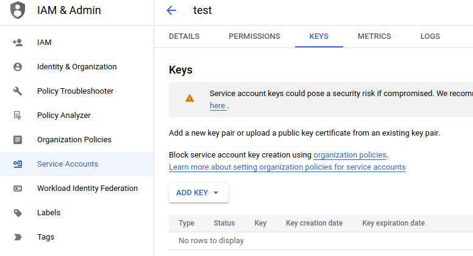Select the KEYS tab
This screenshot has height=256, width=473.
tap(319, 36)
